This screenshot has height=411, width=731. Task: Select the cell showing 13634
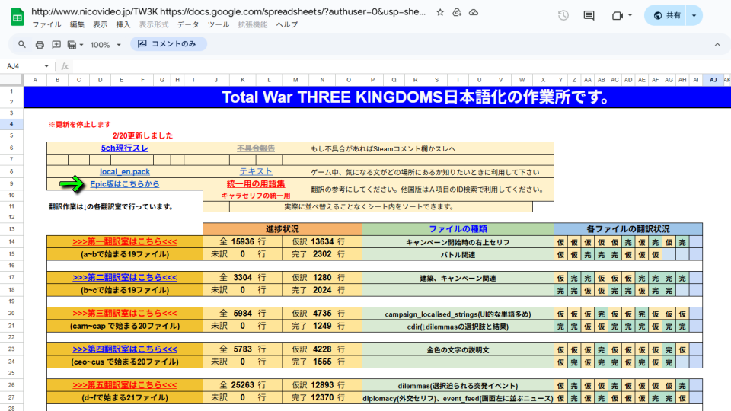pos(322,242)
